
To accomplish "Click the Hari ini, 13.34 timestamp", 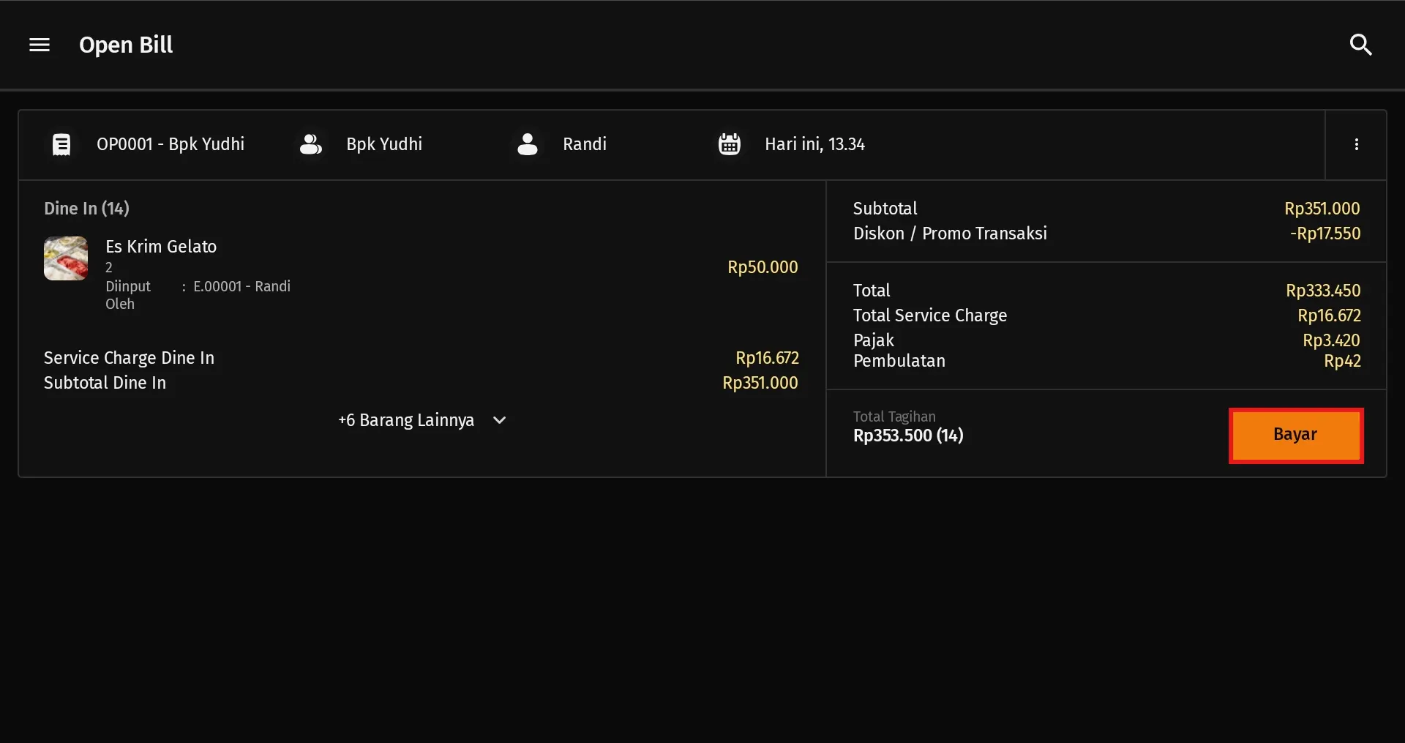I will click(x=814, y=144).
